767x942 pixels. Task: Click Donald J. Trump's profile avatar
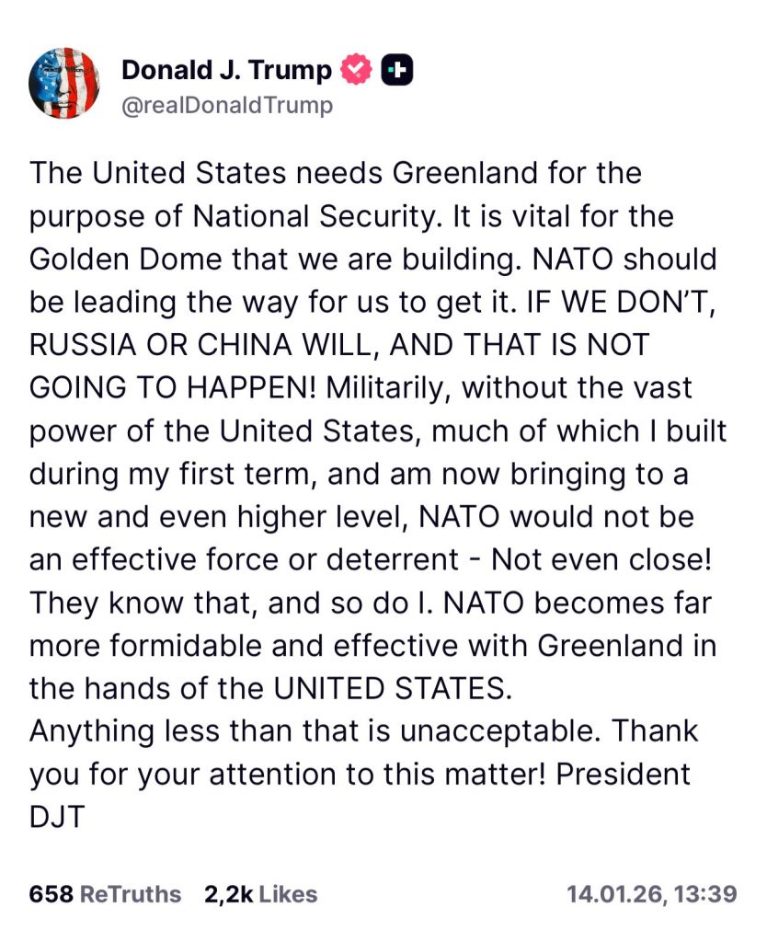click(x=64, y=83)
